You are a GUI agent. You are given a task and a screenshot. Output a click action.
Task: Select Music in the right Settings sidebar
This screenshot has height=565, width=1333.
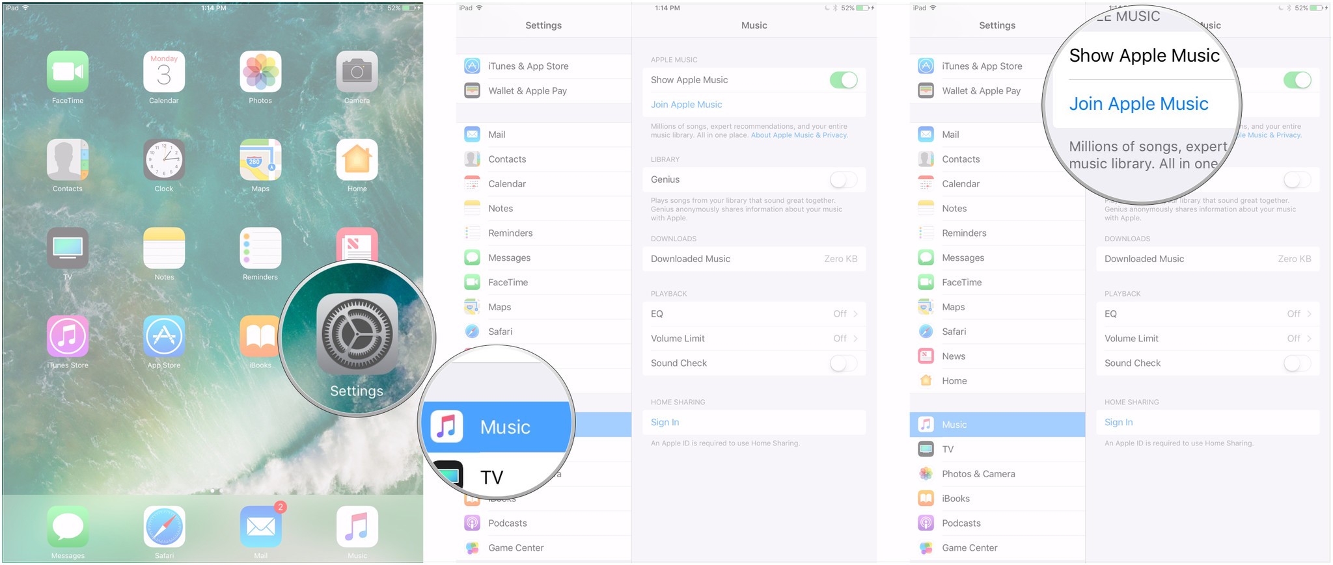[997, 425]
